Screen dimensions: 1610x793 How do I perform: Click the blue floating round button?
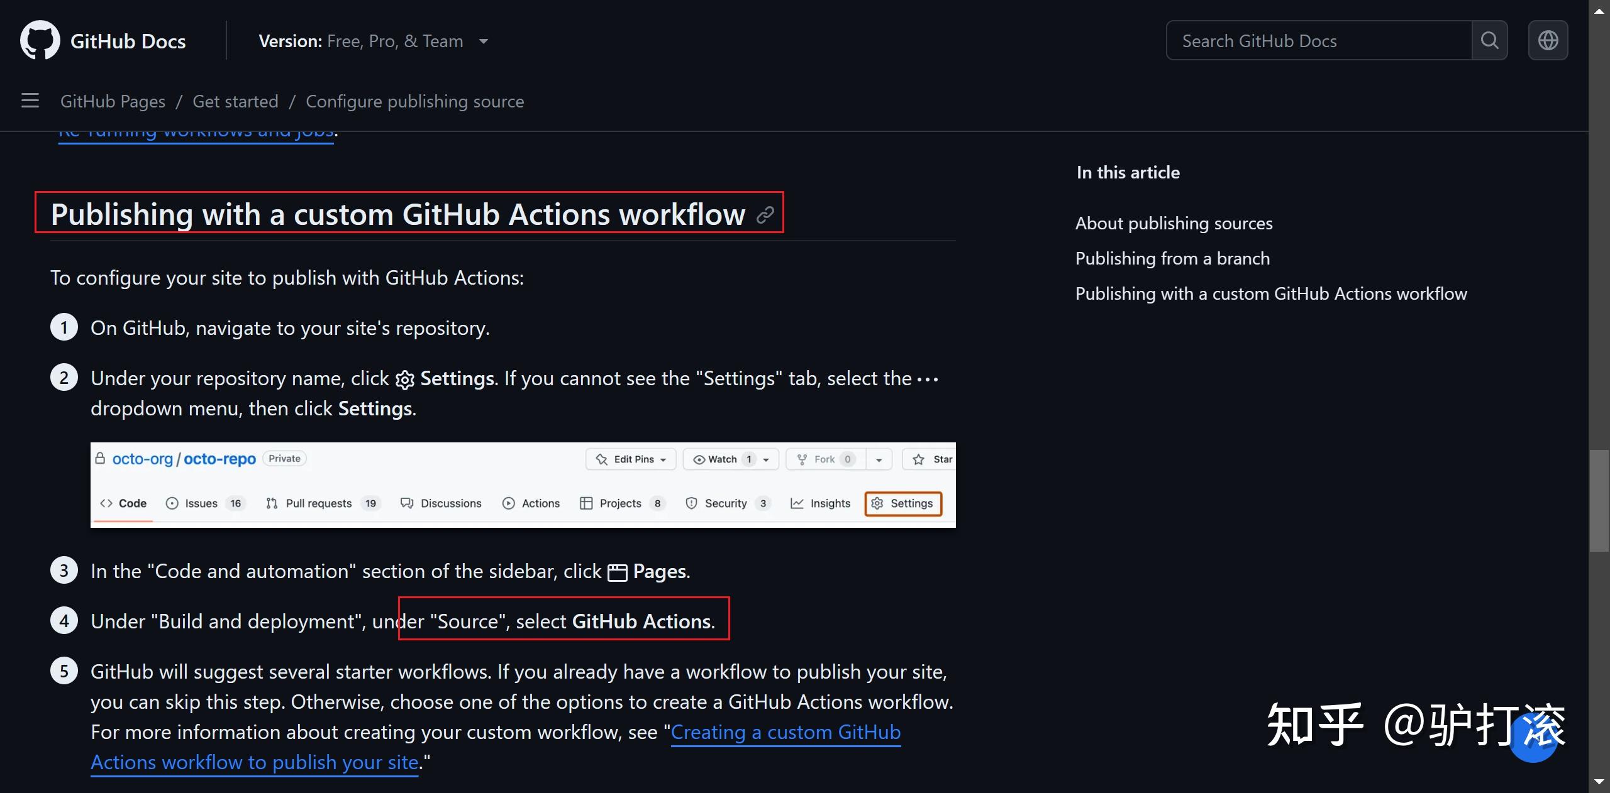(x=1533, y=738)
